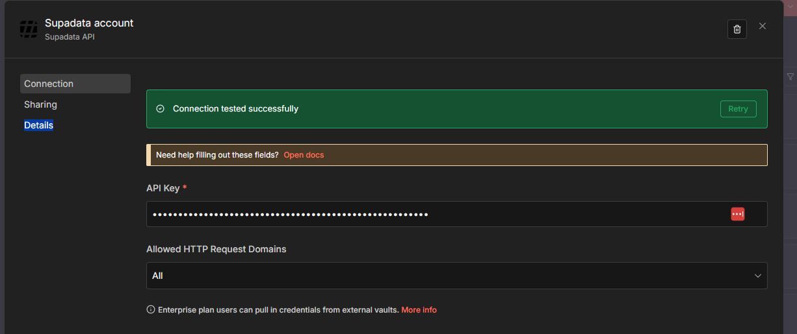Click the red password manager icon
The width and height of the screenshot is (797, 334).
737,214
